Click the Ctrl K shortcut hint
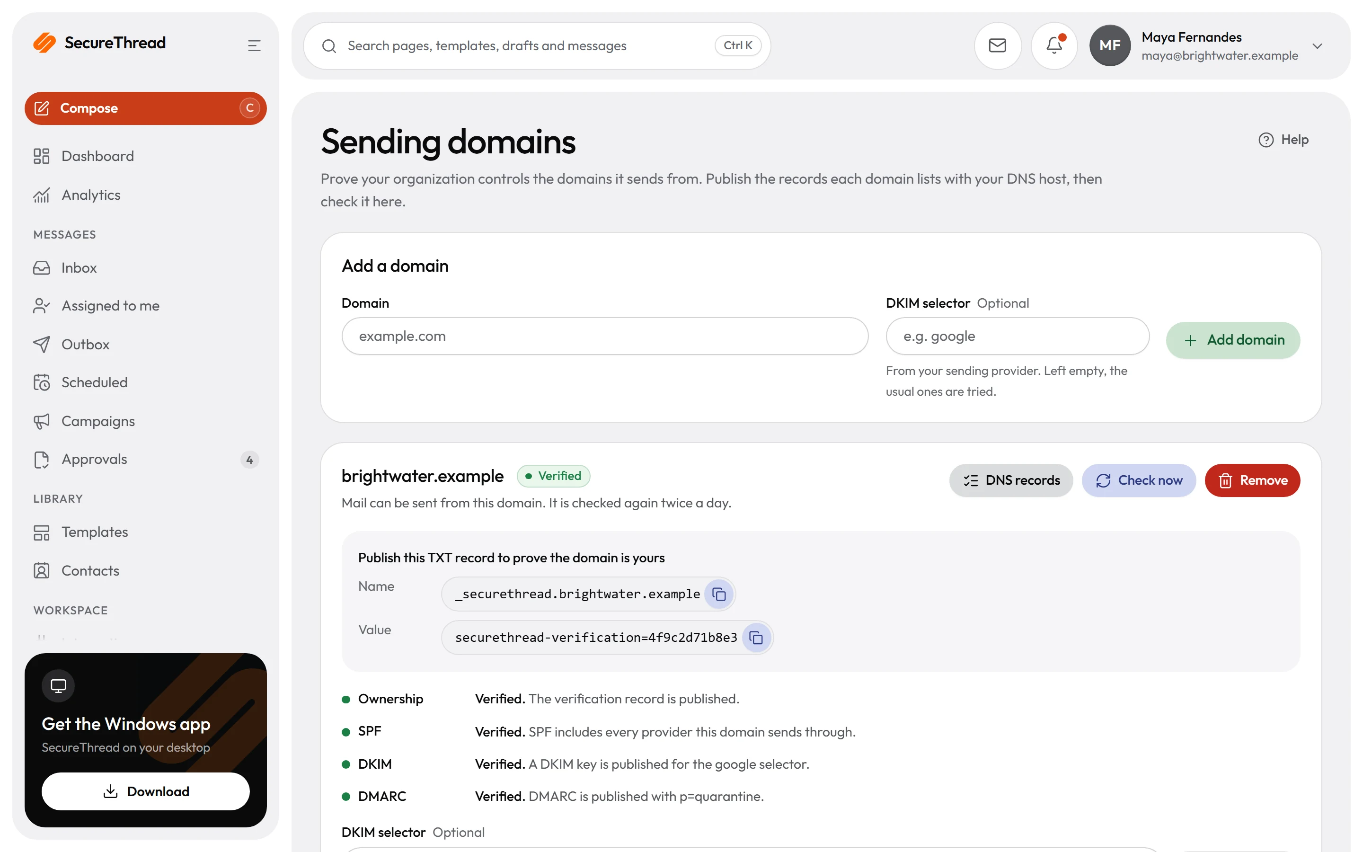 [738, 45]
